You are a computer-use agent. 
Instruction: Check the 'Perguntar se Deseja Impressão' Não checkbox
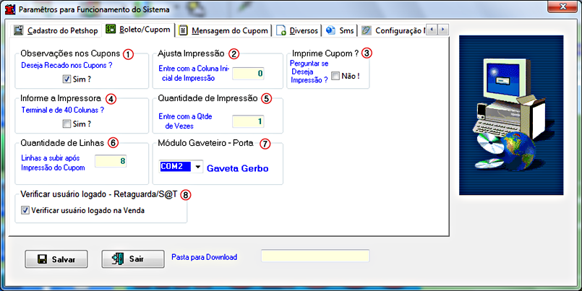[x=335, y=77]
